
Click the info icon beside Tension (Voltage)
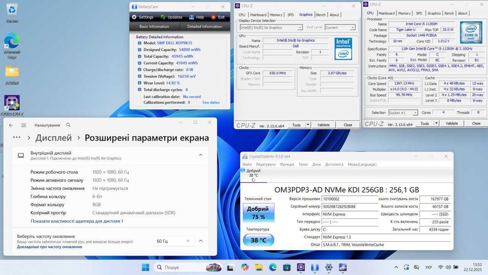[140, 76]
